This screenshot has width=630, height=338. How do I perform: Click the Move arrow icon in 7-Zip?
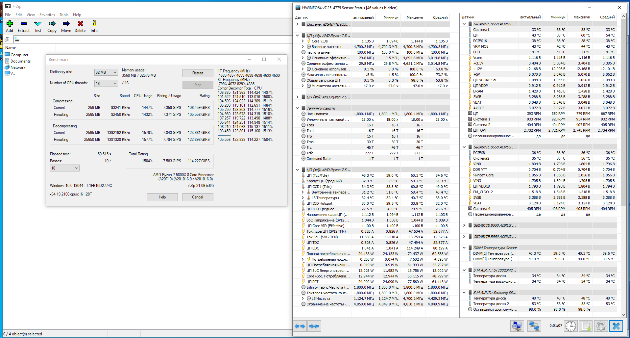[66, 24]
